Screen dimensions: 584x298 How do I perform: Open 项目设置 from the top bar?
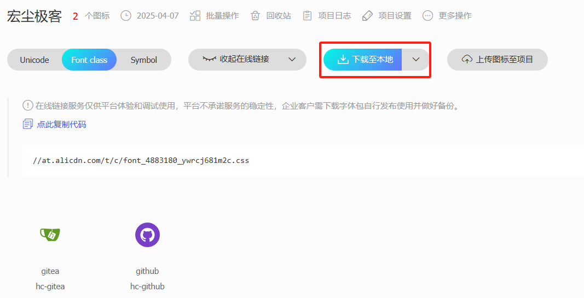tap(395, 16)
